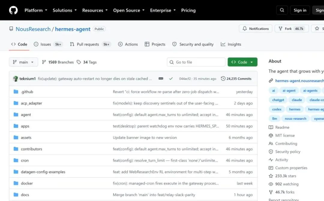Click the tag icon next to 34 Tags
This screenshot has height=201, width=324.
click(79, 62)
